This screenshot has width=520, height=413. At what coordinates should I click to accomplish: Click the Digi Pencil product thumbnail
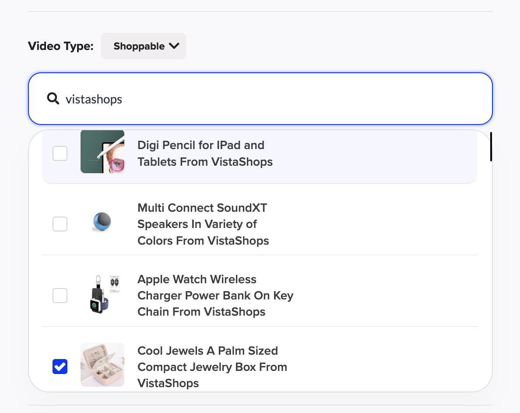coord(102,152)
